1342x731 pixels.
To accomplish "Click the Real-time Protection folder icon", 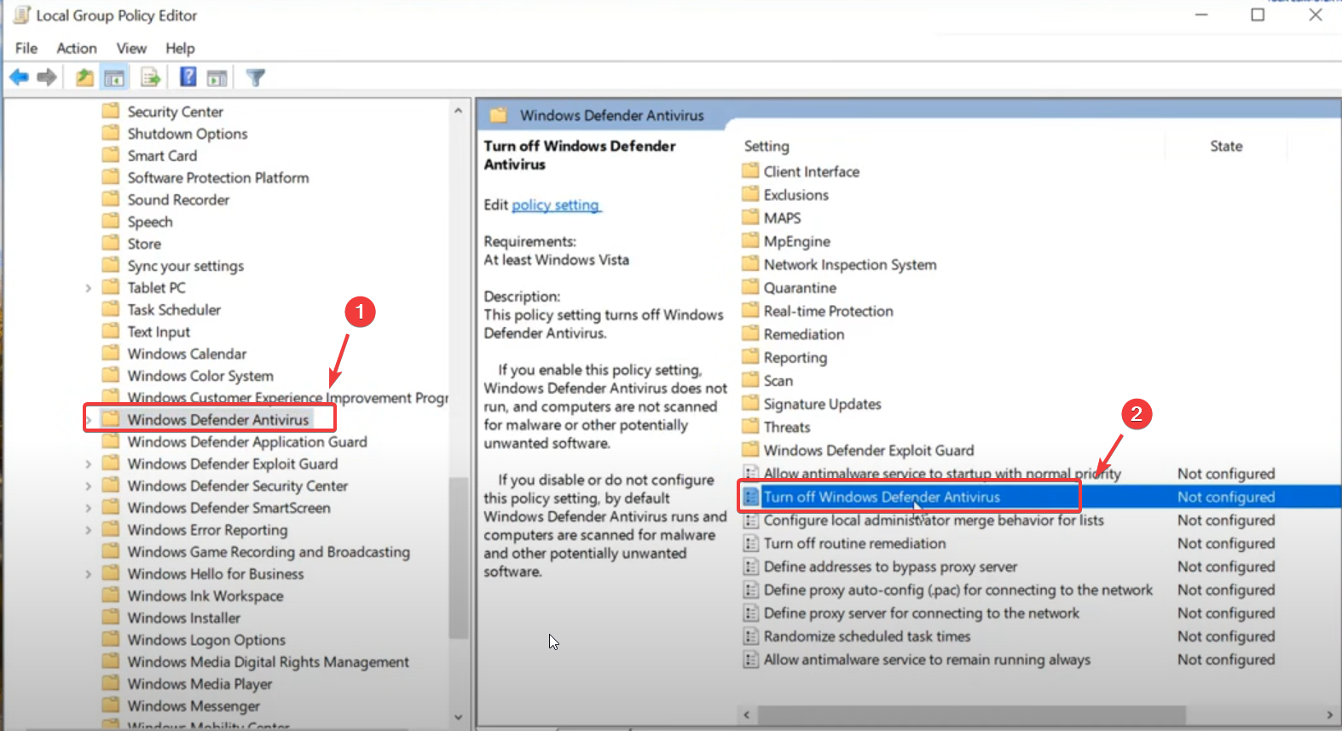I will [750, 311].
